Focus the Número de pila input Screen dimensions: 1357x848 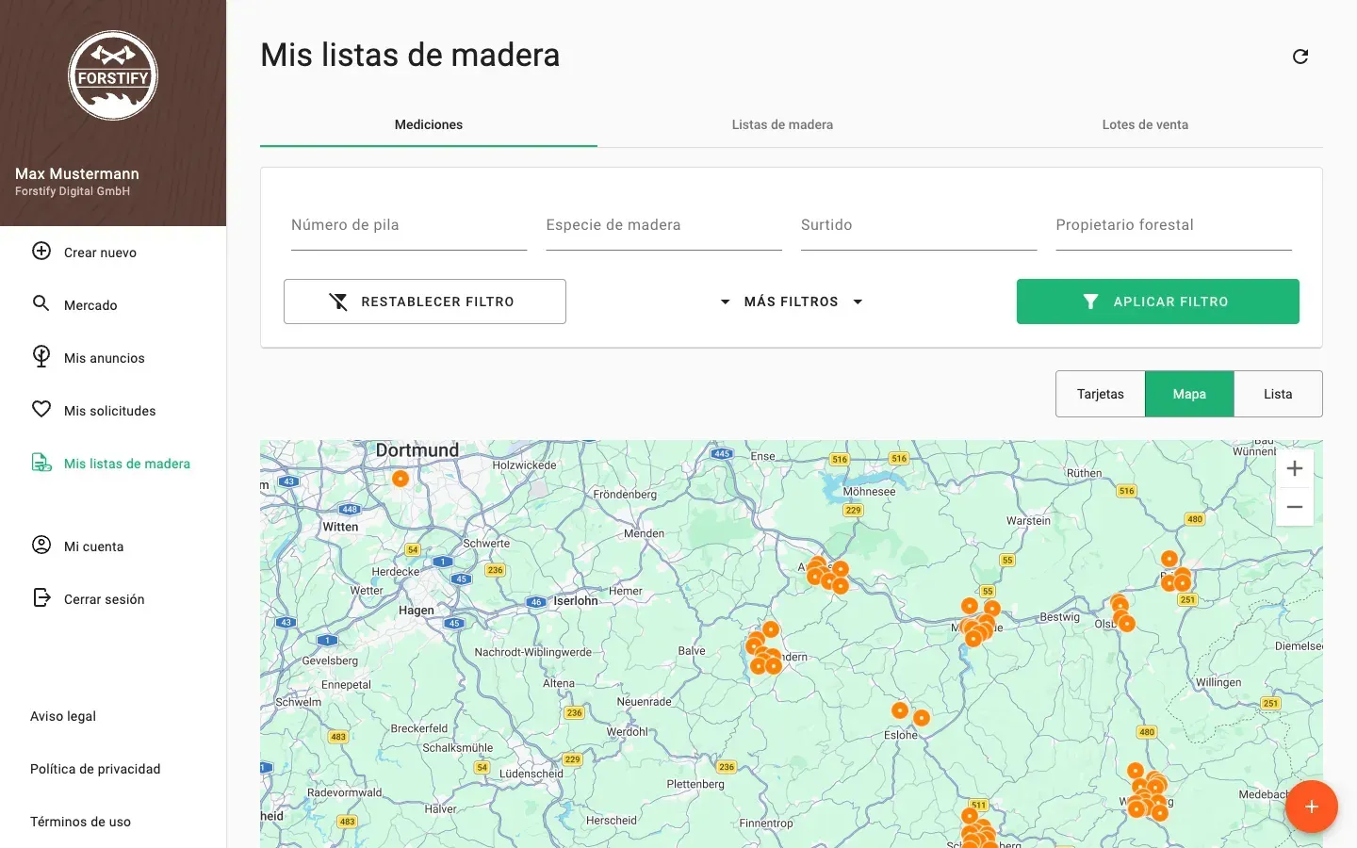point(409,226)
